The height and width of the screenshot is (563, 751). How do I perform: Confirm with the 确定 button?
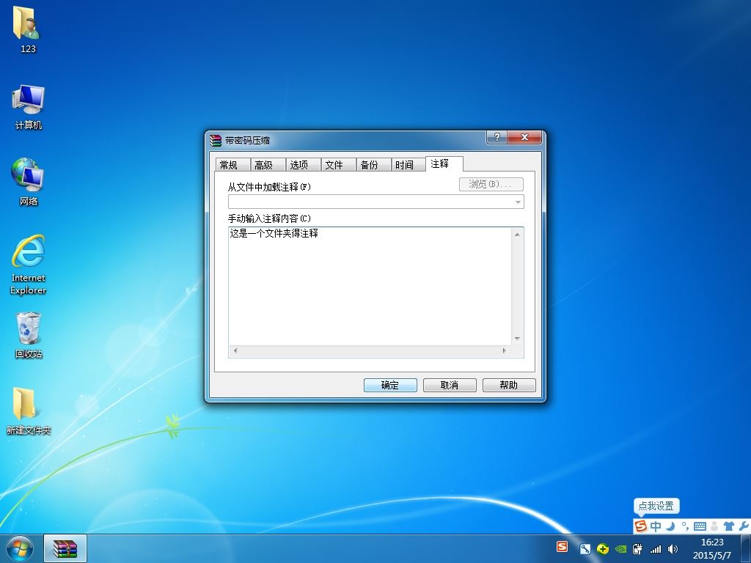[x=390, y=385]
